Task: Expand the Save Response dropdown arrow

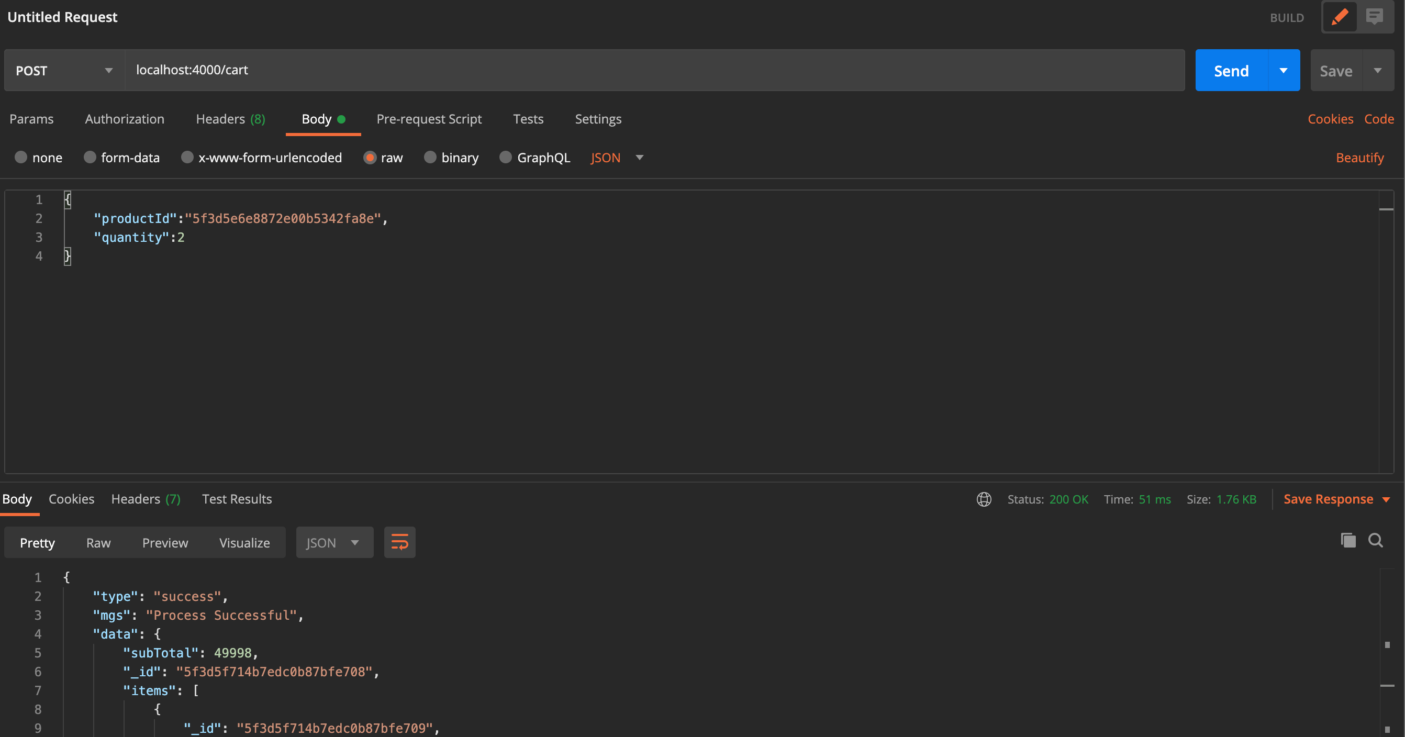Action: click(x=1386, y=500)
